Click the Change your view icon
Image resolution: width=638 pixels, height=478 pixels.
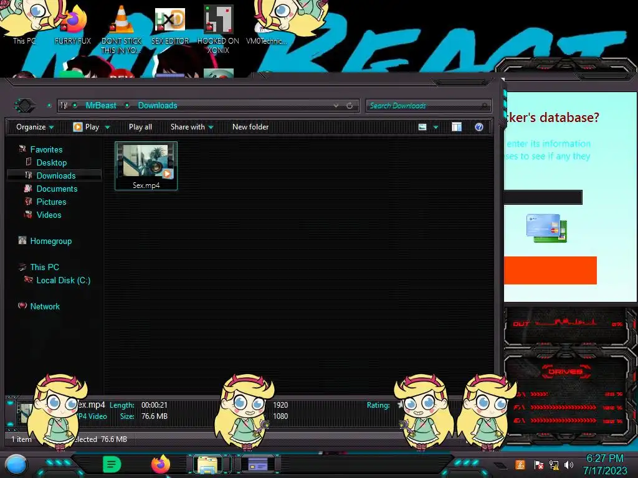[x=422, y=127]
